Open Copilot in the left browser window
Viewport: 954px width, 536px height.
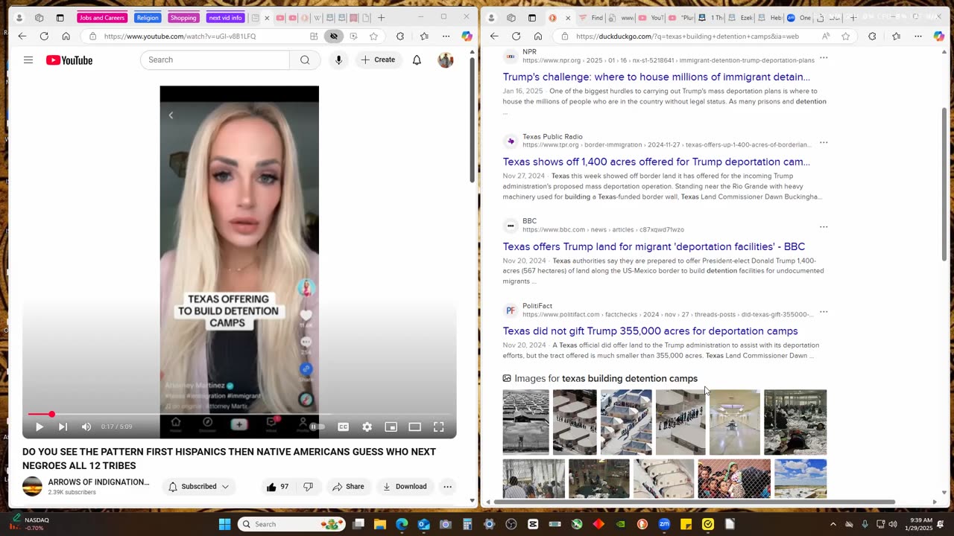click(x=467, y=36)
